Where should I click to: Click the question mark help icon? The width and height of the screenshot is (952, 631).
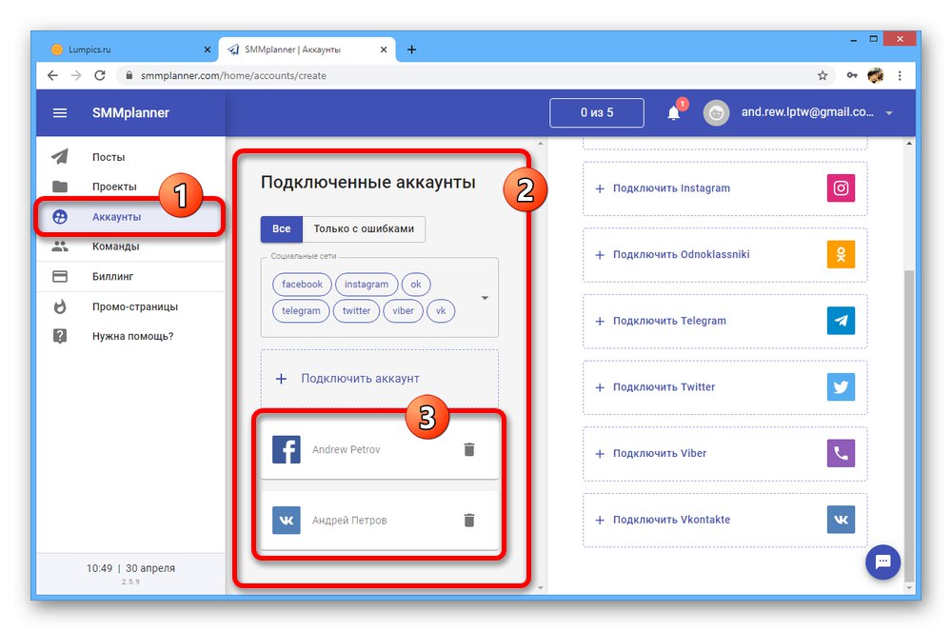pos(59,336)
